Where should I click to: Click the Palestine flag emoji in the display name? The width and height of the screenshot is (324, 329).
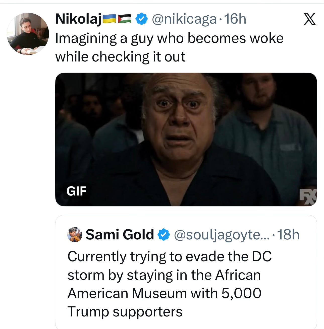coord(125,19)
